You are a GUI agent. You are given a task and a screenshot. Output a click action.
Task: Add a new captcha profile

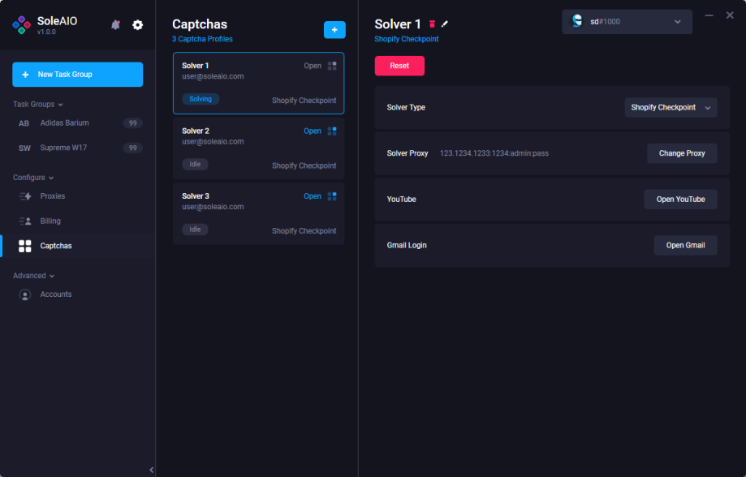point(334,30)
